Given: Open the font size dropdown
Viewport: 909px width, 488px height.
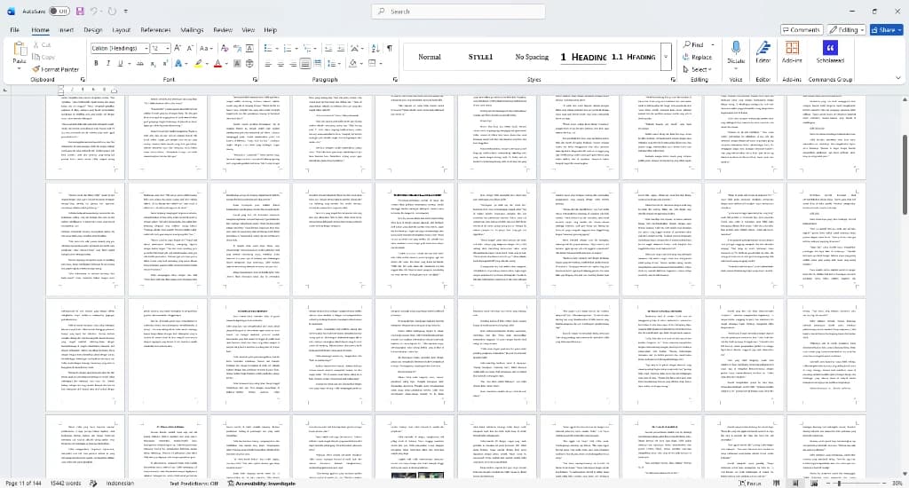Looking at the screenshot, I should (x=168, y=48).
